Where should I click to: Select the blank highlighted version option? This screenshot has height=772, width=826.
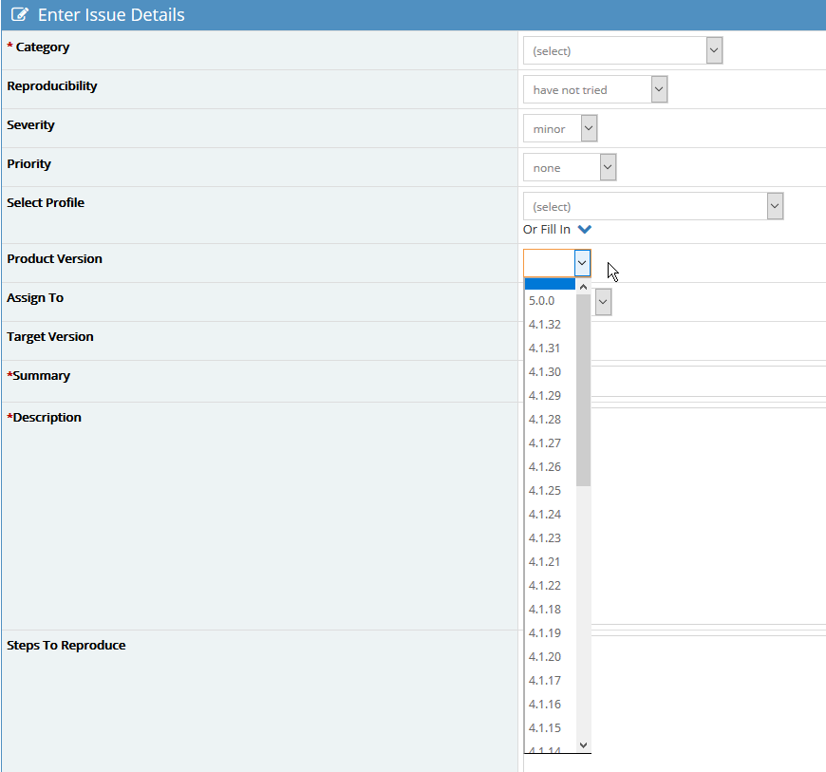[550, 284]
